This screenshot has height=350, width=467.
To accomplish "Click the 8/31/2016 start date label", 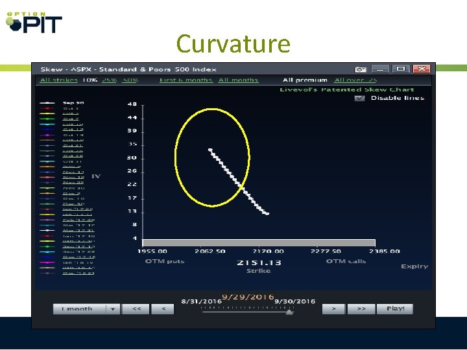I will pos(201,301).
